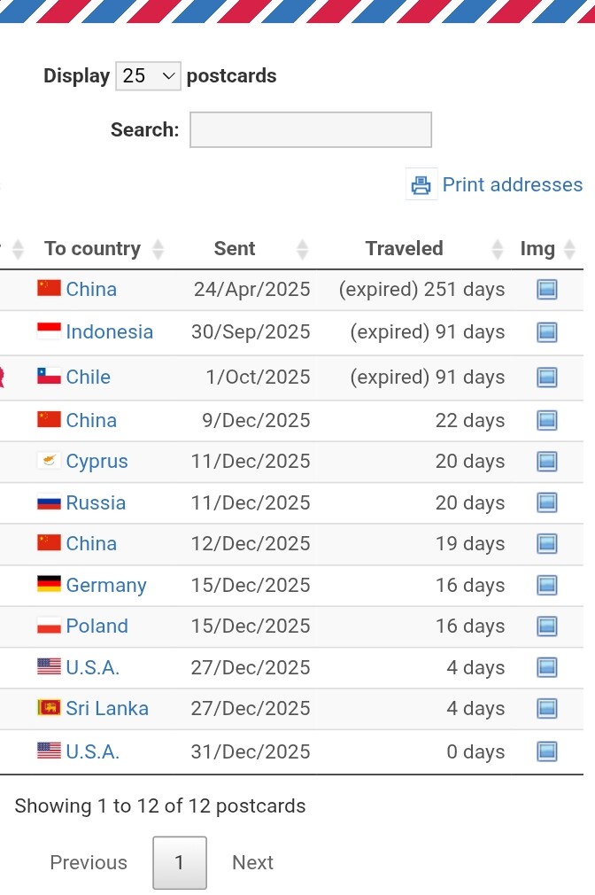595x895 pixels.
Task: Open the Indonesia country link
Action: coord(109,332)
